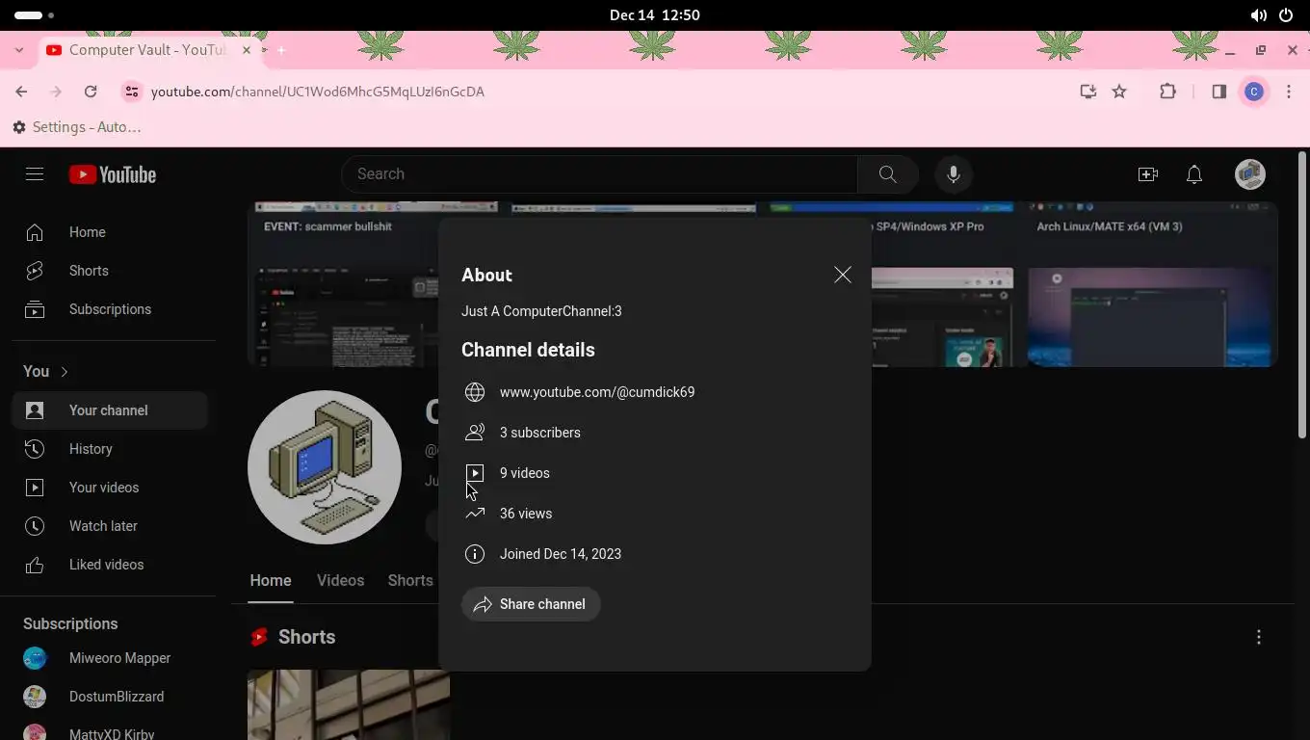The width and height of the screenshot is (1310, 740).
Task: Open the Settings - Auto… bookmark
Action: 77,127
